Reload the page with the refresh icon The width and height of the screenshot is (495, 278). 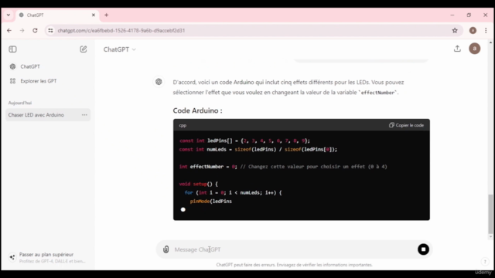(35, 31)
